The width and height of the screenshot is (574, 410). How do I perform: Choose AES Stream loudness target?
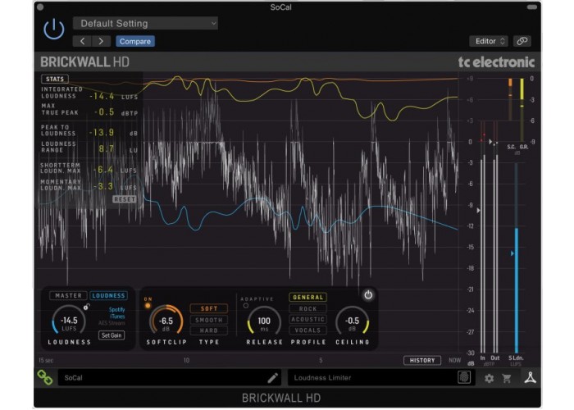click(112, 323)
